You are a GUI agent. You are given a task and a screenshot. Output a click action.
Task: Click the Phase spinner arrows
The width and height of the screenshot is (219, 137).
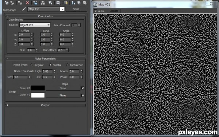point(81,77)
